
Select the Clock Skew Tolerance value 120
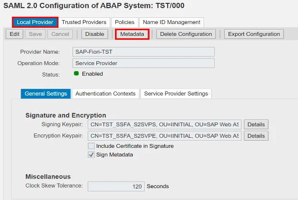point(116,186)
